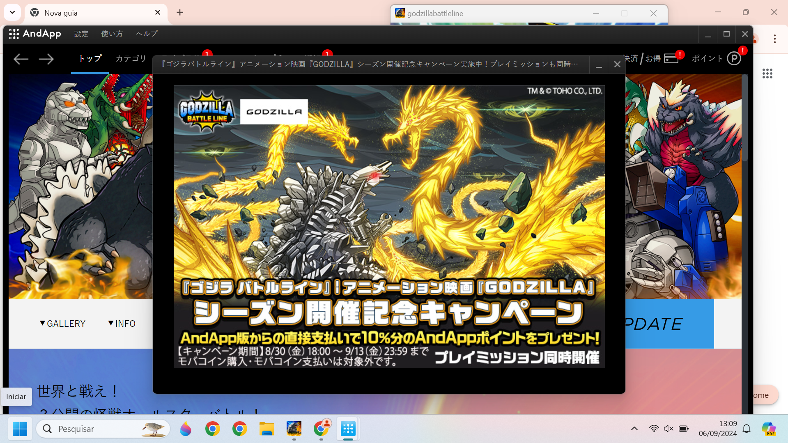This screenshot has height=443, width=788.
Task: Open the clock showing 13:09
Action: [x=718, y=429]
